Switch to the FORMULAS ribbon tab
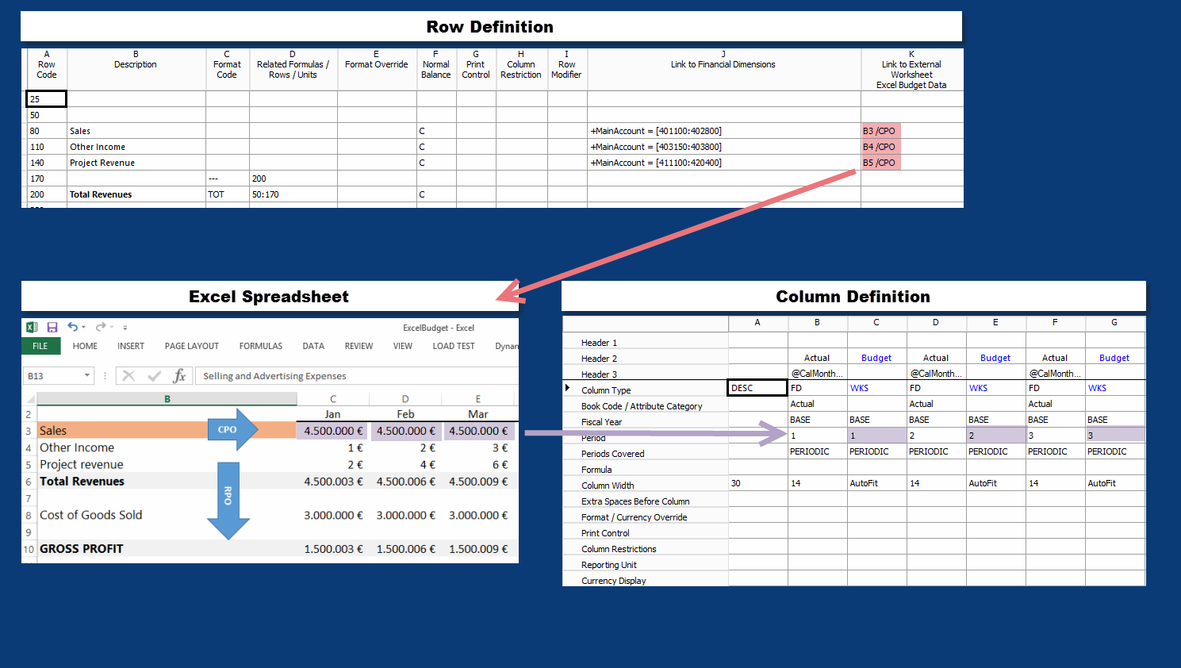This screenshot has height=668, width=1181. [260, 346]
